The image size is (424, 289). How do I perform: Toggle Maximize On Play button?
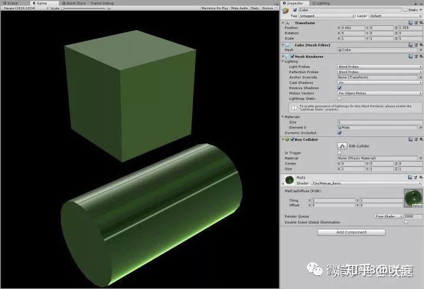click(215, 8)
